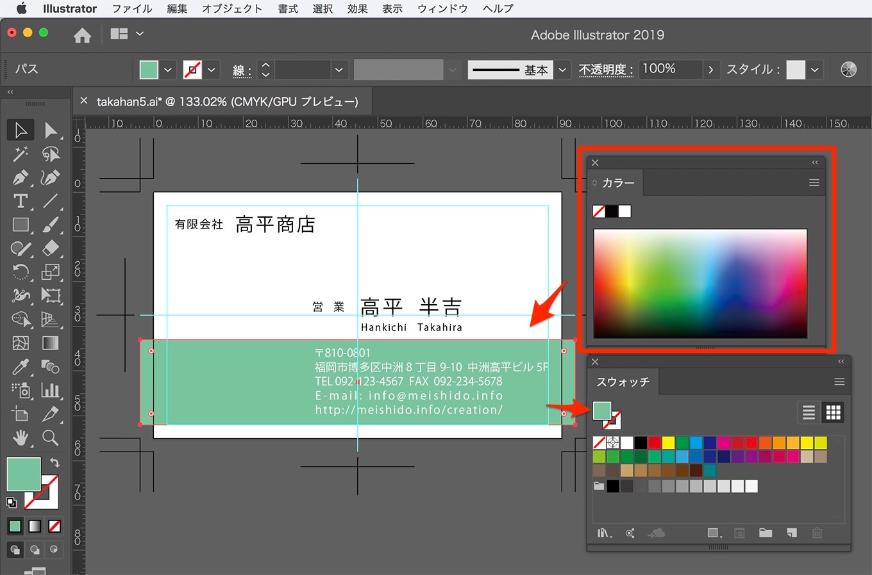
Task: Select the Rectangle tool
Action: [21, 225]
